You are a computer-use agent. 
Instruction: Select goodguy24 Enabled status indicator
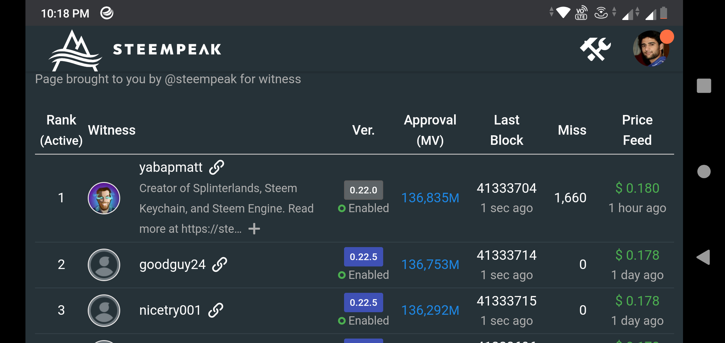coord(363,275)
